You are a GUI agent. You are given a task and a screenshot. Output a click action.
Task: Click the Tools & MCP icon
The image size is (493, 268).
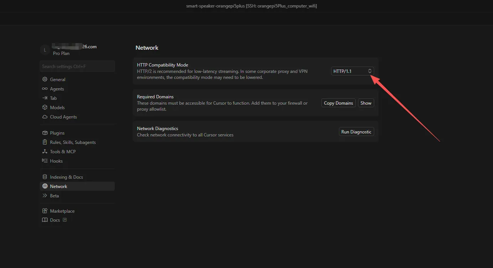(45, 151)
